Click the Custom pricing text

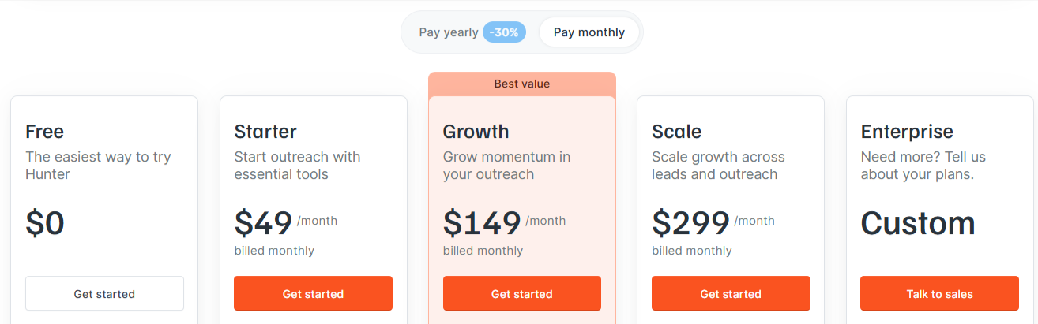tap(918, 224)
